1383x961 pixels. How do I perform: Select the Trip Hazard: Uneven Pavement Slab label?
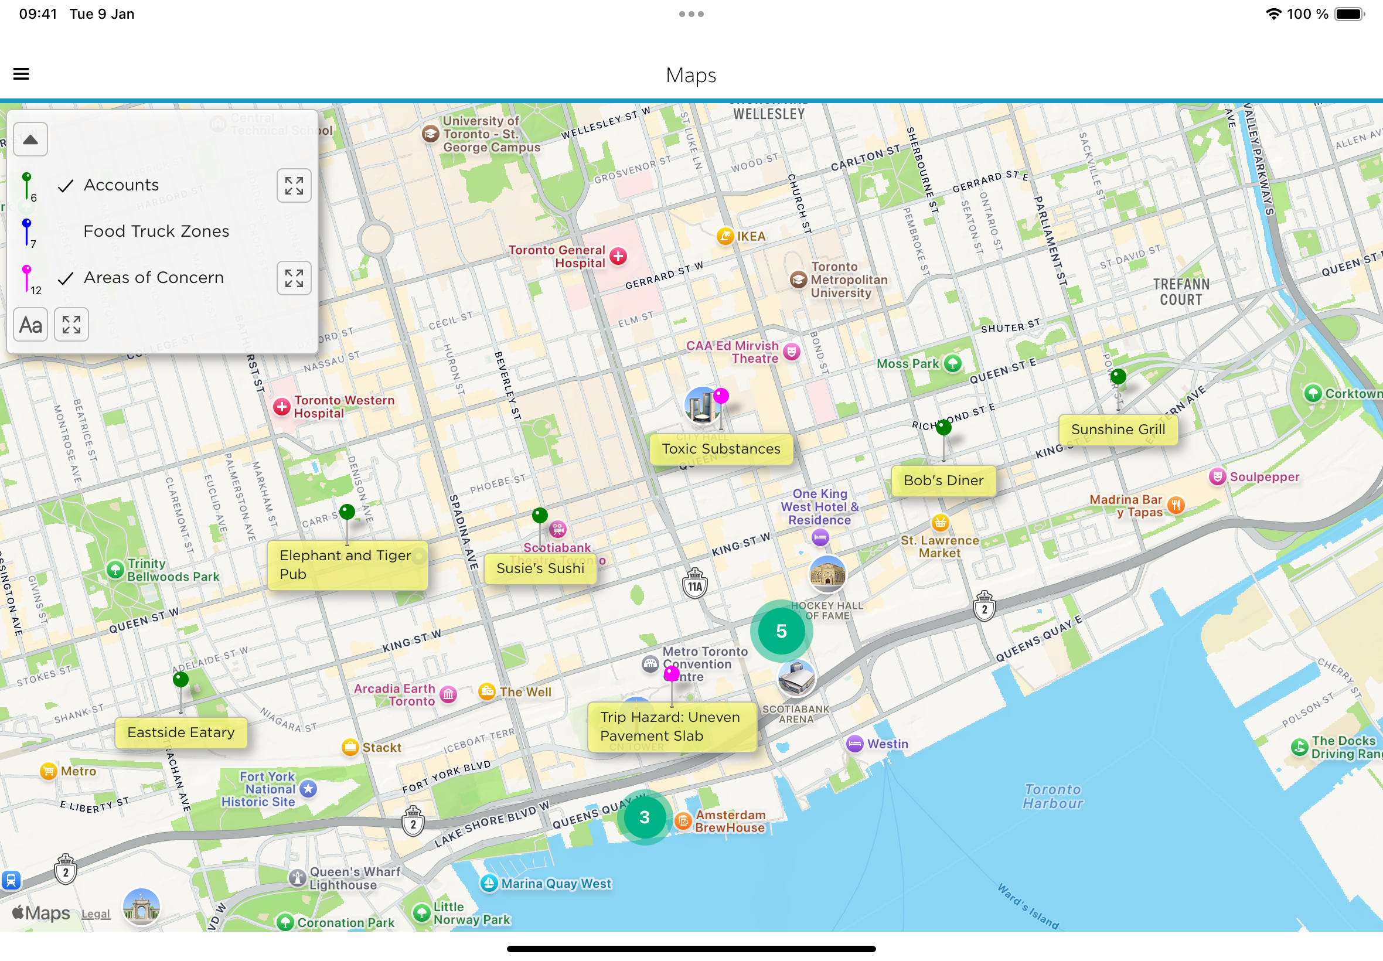pos(672,726)
